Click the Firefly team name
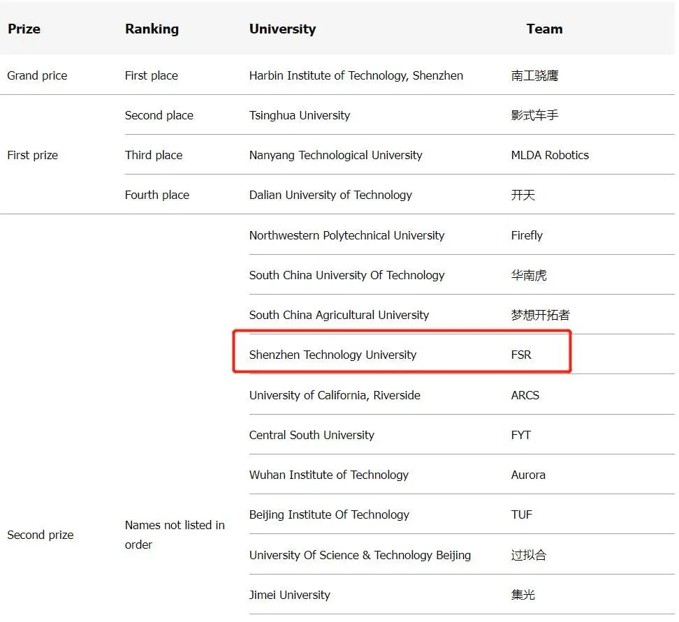 (526, 235)
